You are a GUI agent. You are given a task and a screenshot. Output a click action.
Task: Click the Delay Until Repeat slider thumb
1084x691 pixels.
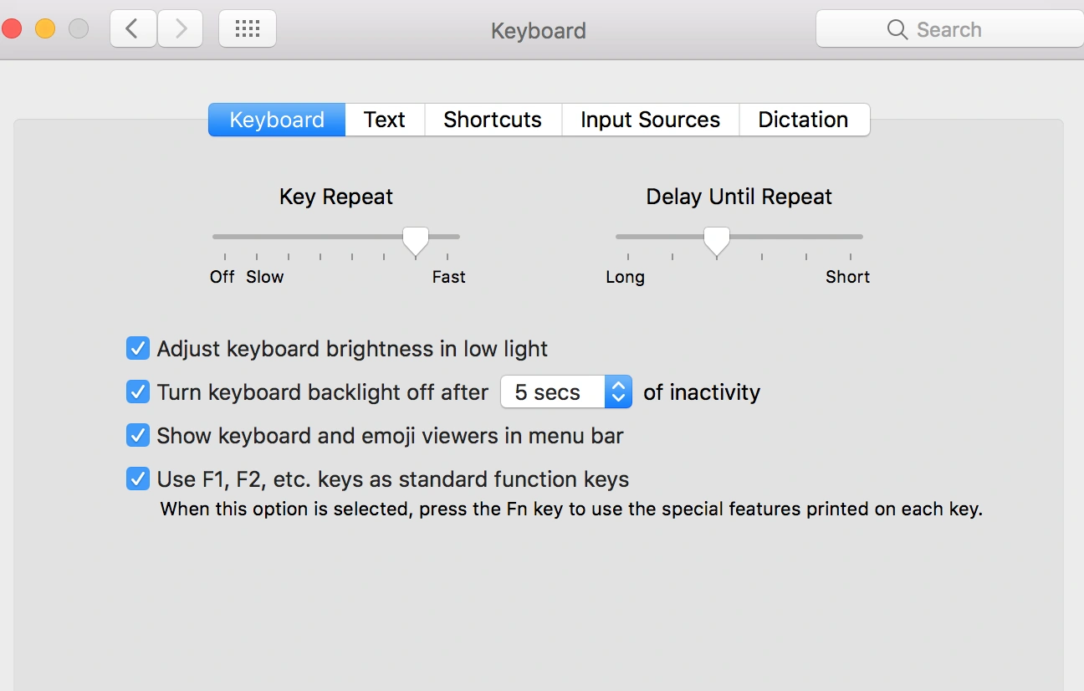716,240
